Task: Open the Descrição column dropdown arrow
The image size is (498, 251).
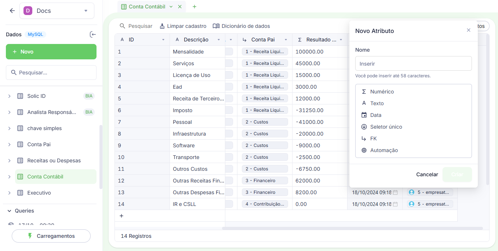Action: click(219, 40)
